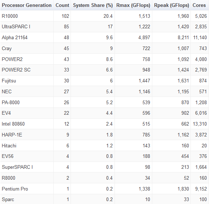Select the Fujitsu row label
This screenshot has height=204, width=209.
(x=9, y=81)
